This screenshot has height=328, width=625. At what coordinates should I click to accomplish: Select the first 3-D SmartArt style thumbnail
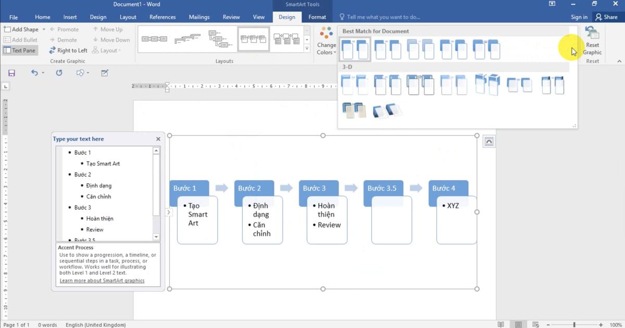(355, 84)
